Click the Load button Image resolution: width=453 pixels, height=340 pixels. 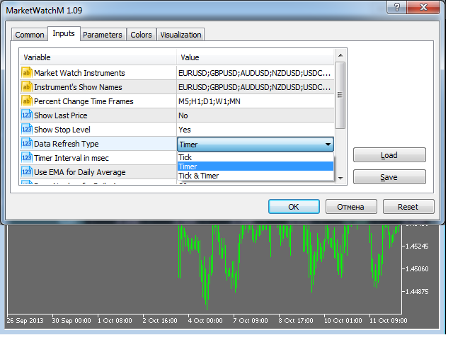click(389, 155)
